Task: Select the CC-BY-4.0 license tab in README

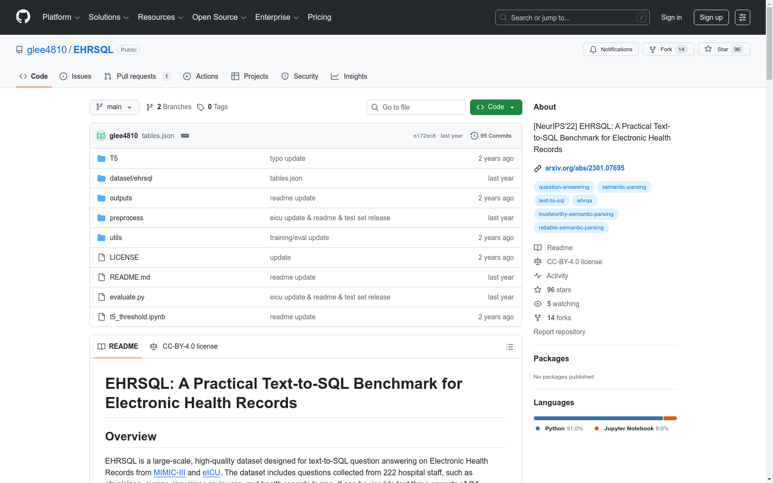Action: pos(184,347)
